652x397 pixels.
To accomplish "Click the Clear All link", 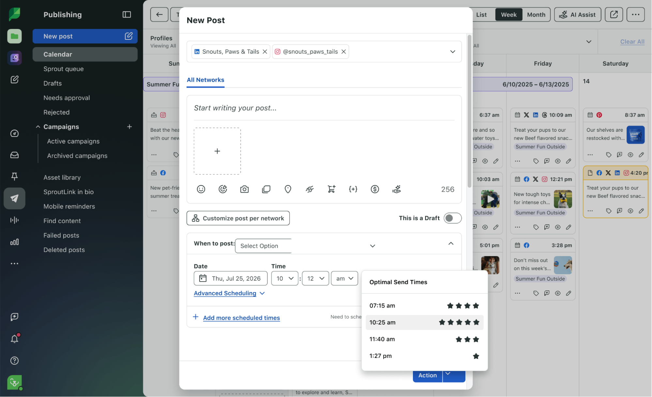I will tap(632, 42).
